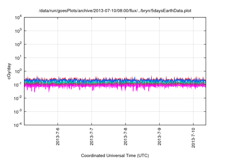Click the y-axis label 10^-2

coord(18,98)
